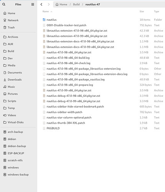Go forward with the right arrow
The width and height of the screenshot is (165, 192).
pyautogui.click(x=49, y=4)
